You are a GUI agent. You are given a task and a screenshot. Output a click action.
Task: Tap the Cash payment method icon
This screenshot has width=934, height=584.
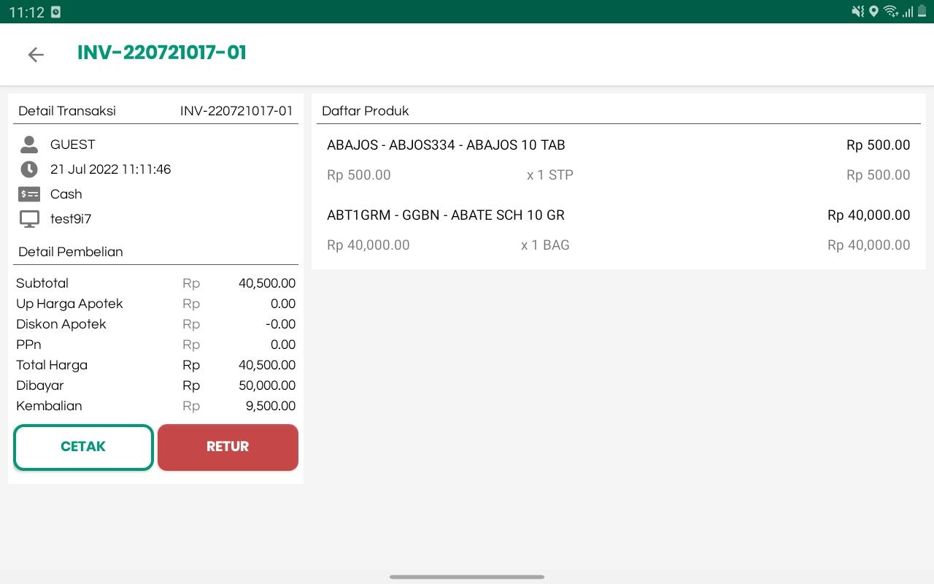tap(29, 194)
